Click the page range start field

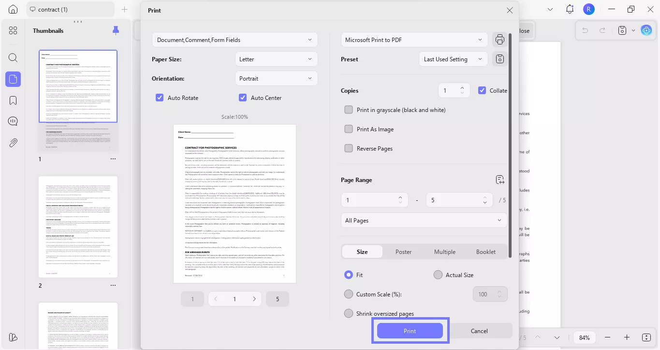375,200
